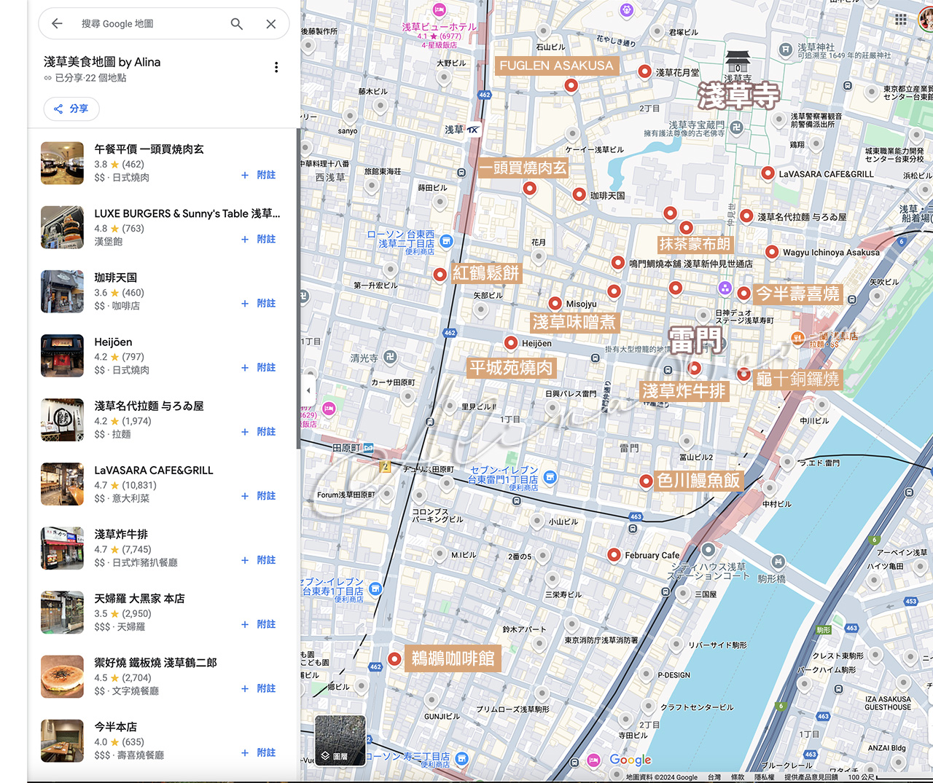Open Google apps grid icon

point(901,20)
